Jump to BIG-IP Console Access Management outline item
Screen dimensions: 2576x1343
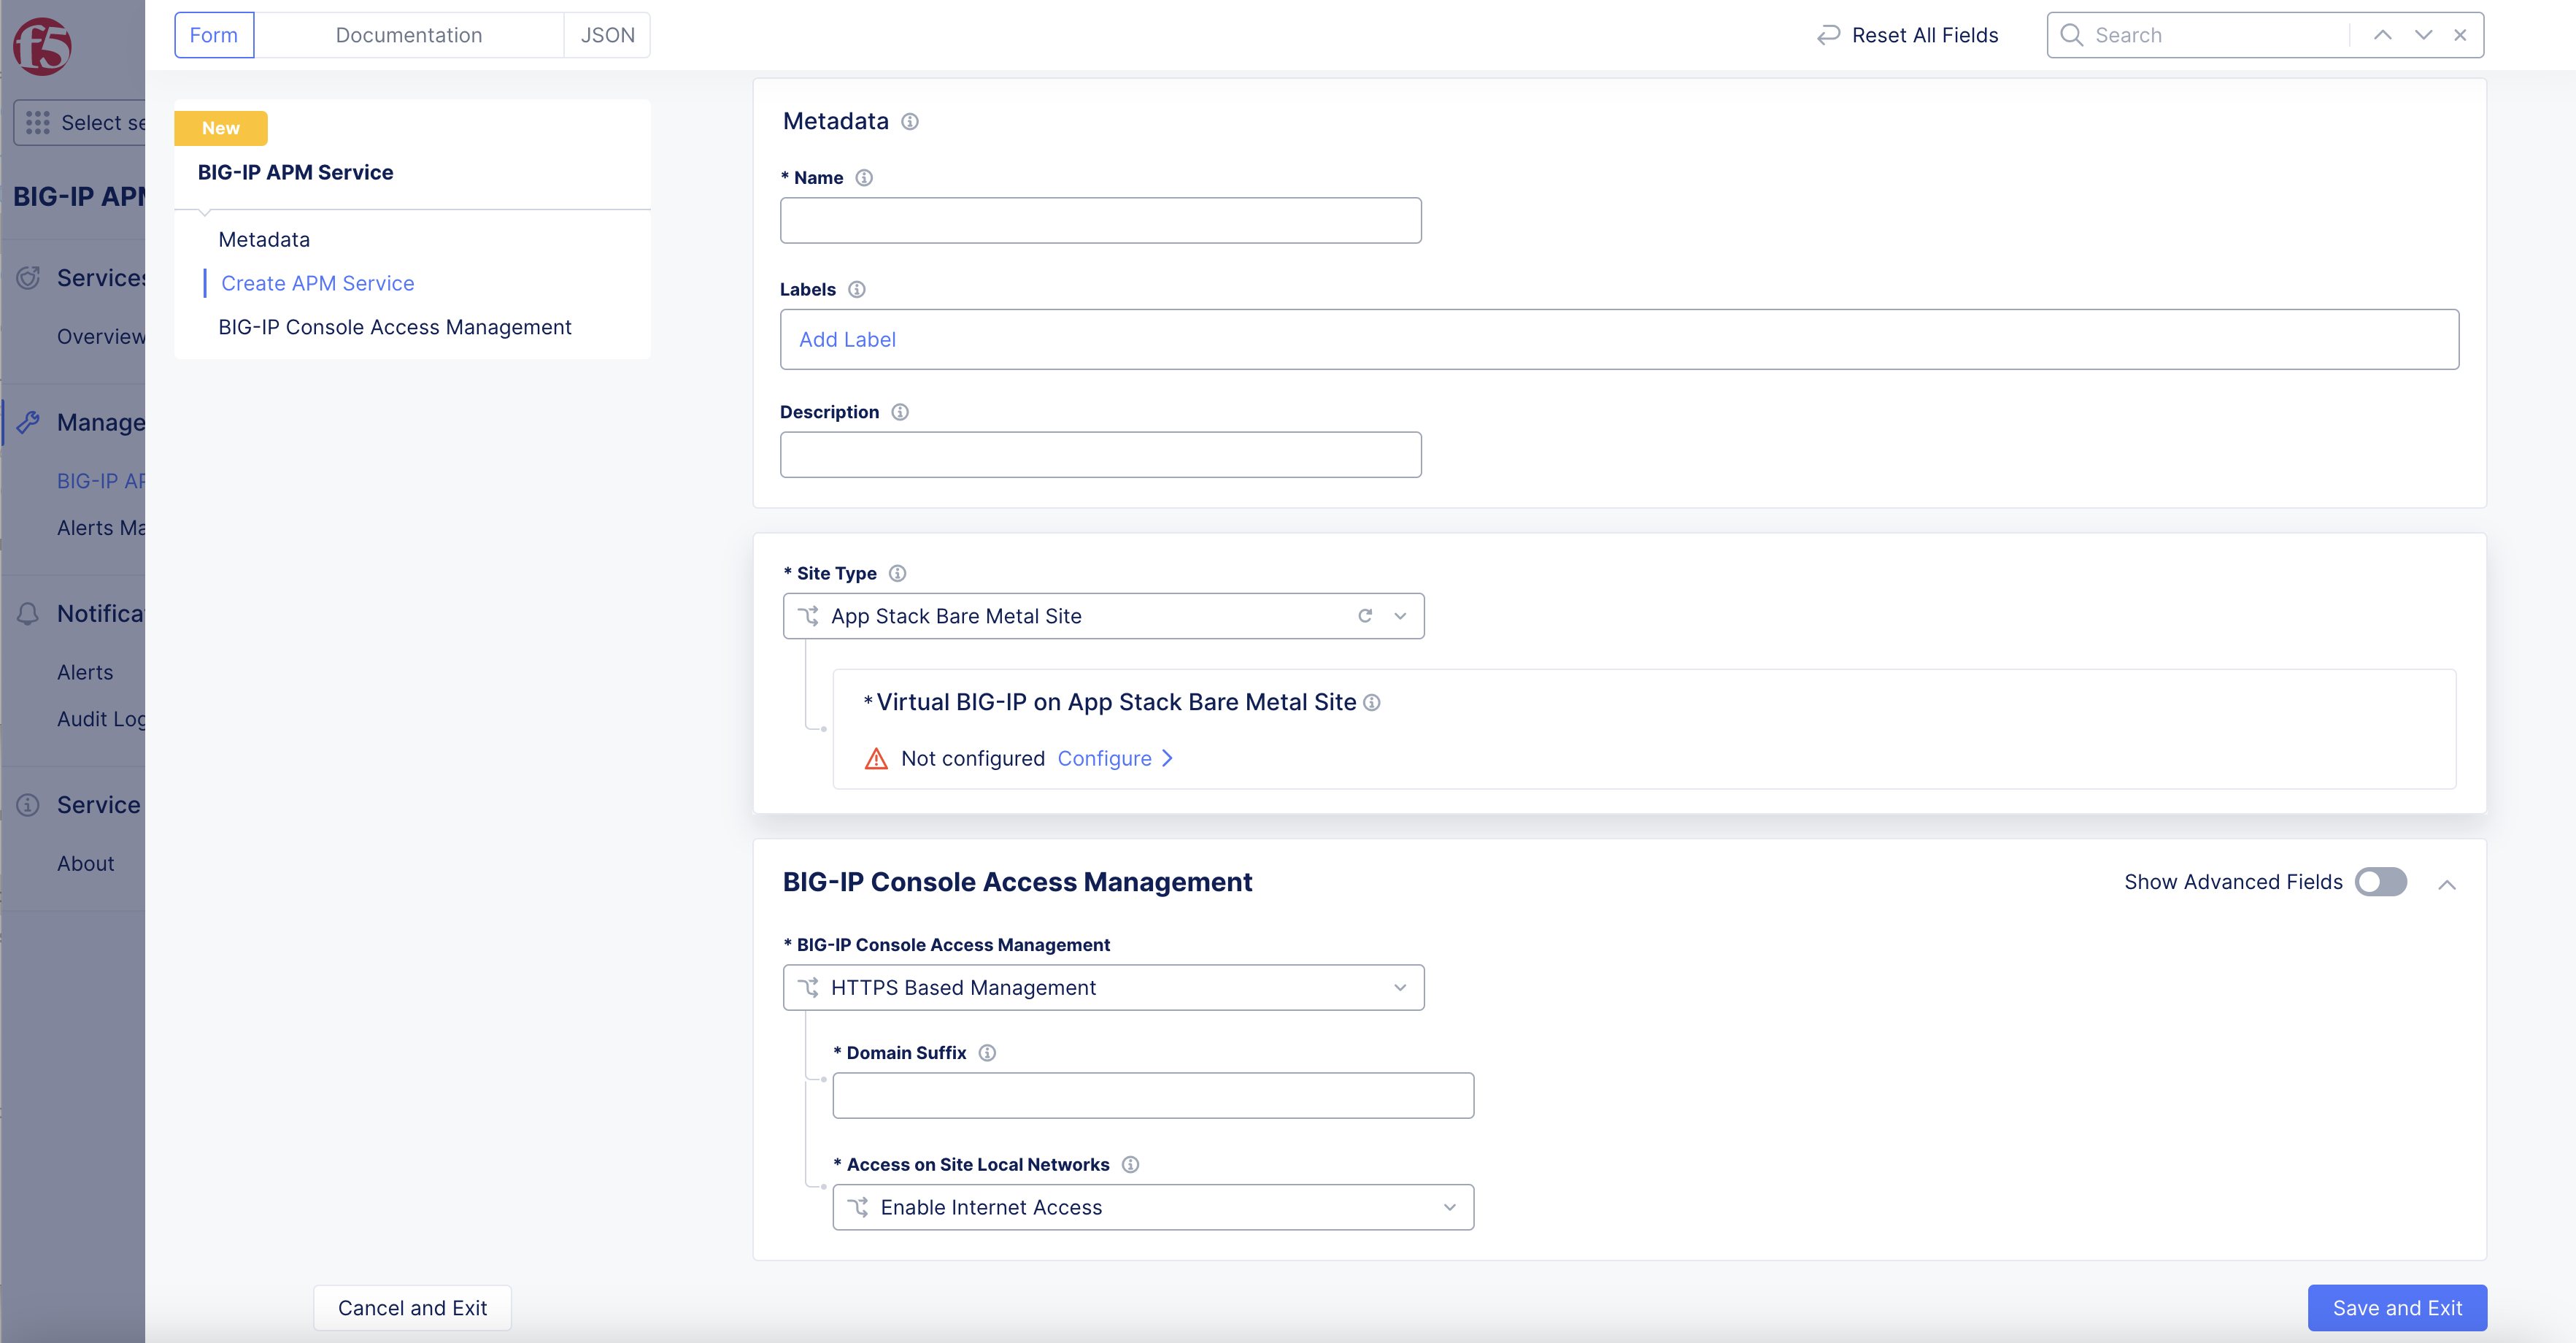395,328
